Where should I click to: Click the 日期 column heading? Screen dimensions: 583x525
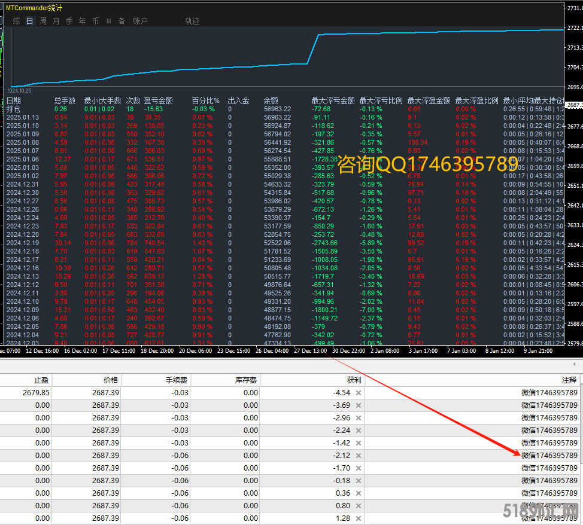click(13, 100)
